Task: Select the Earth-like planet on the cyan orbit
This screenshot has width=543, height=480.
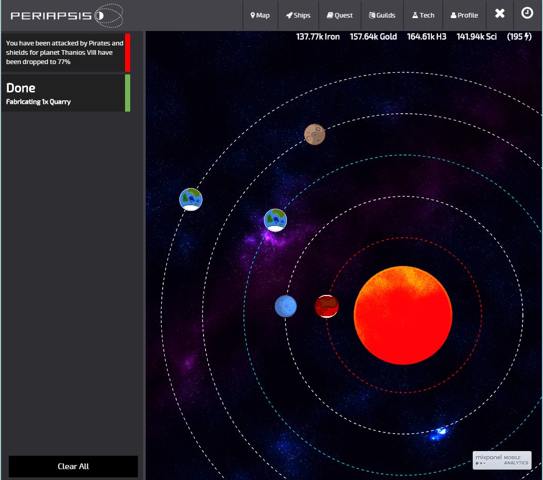Action: pyautogui.click(x=275, y=220)
